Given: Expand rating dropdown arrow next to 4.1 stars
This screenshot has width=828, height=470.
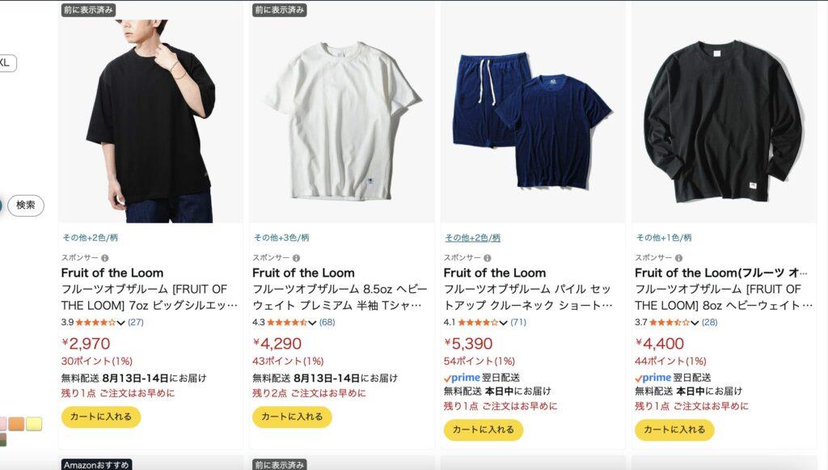Looking at the screenshot, I should coord(503,323).
